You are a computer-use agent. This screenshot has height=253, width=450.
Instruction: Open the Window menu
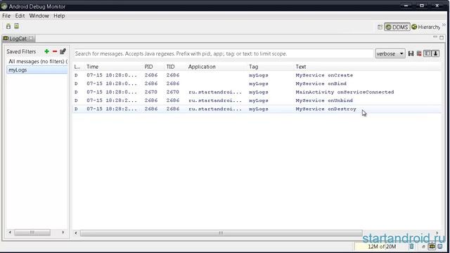coord(39,15)
